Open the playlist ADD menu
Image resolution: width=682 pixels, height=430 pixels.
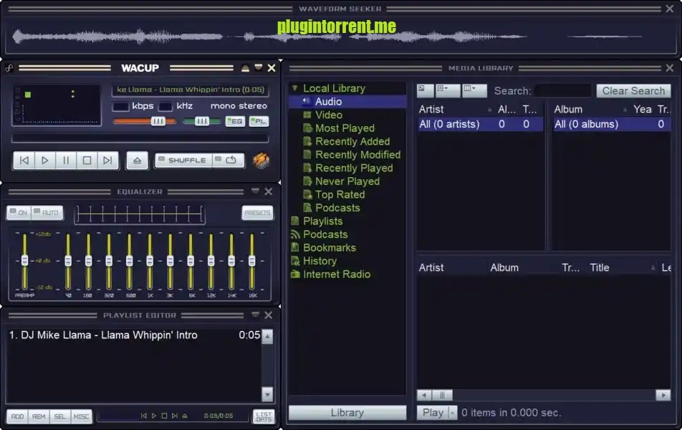(17, 416)
